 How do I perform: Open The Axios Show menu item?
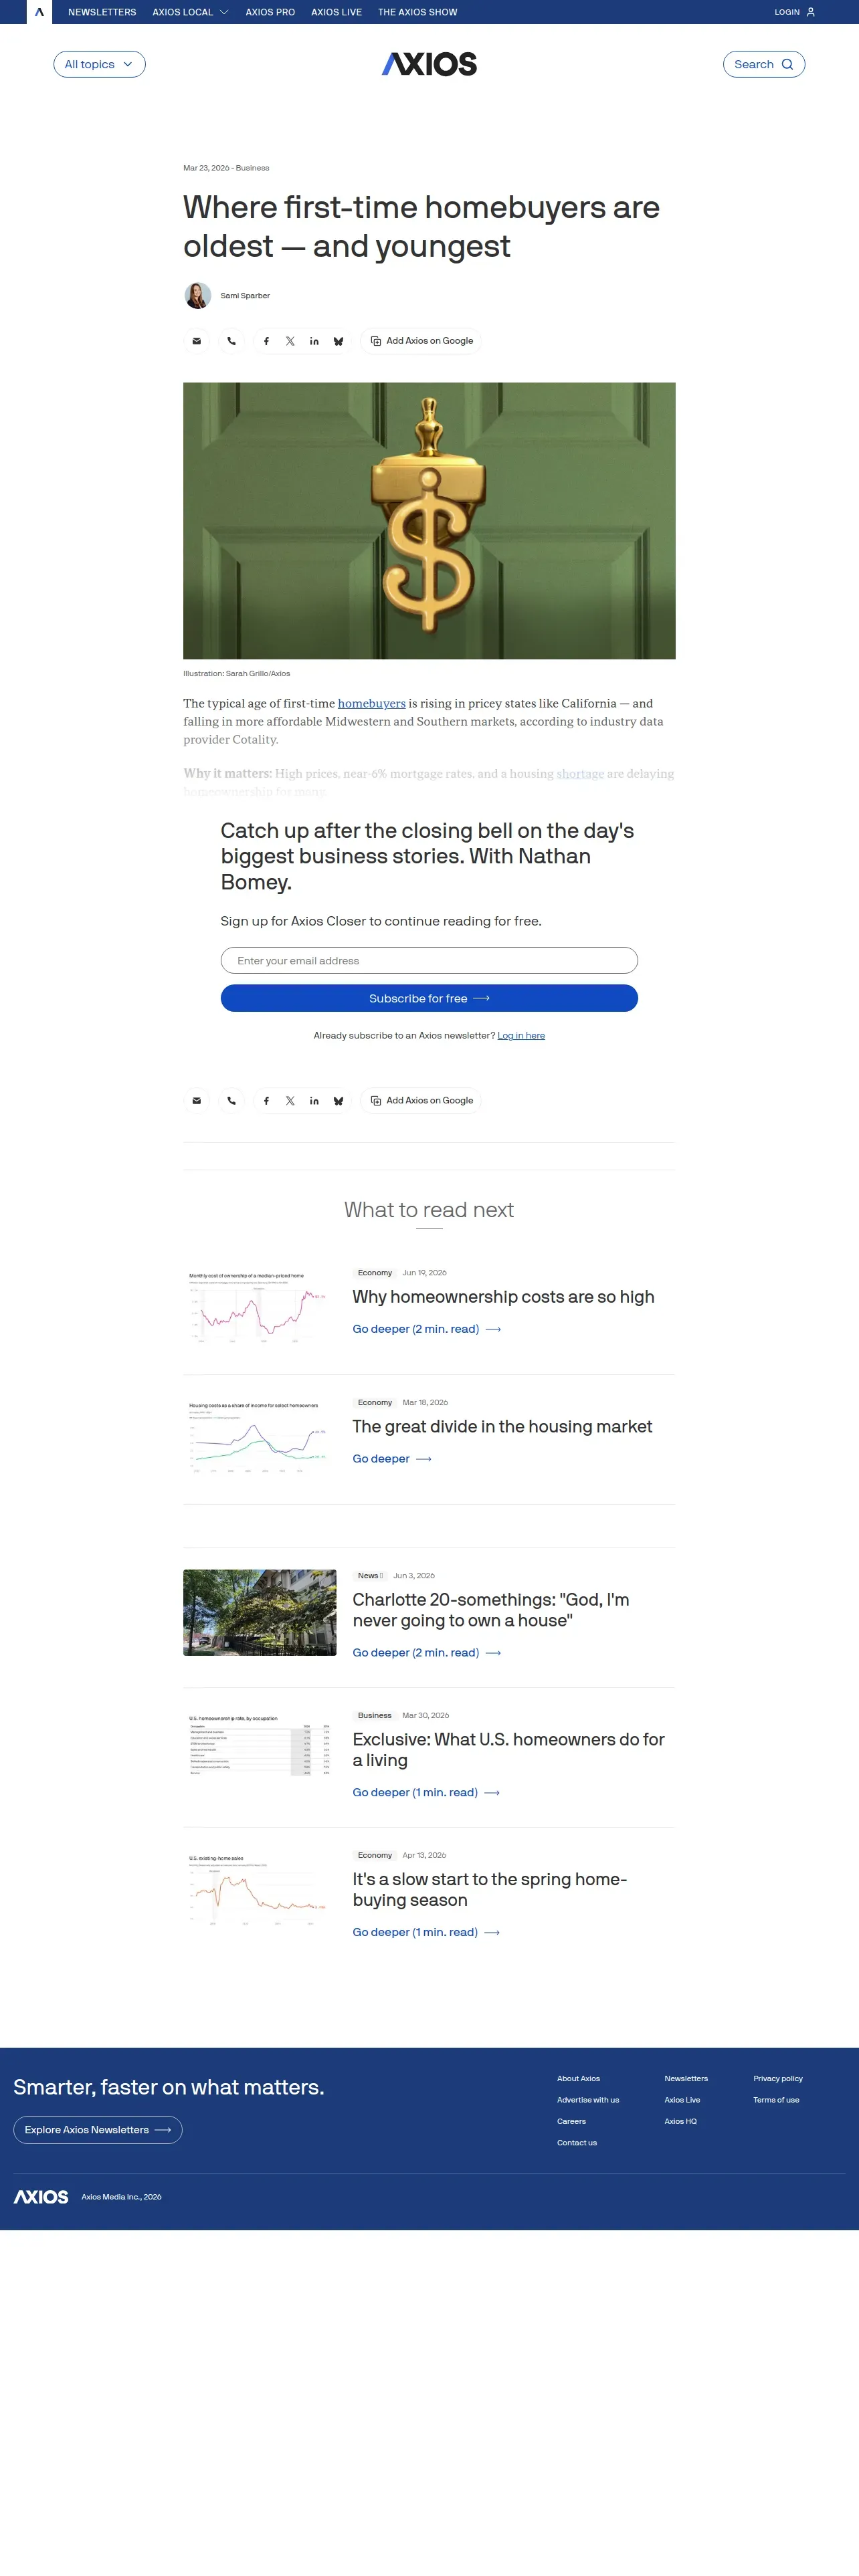pyautogui.click(x=417, y=12)
